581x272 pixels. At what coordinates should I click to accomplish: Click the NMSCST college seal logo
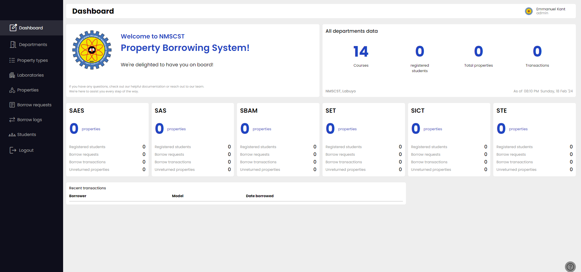[x=92, y=50]
